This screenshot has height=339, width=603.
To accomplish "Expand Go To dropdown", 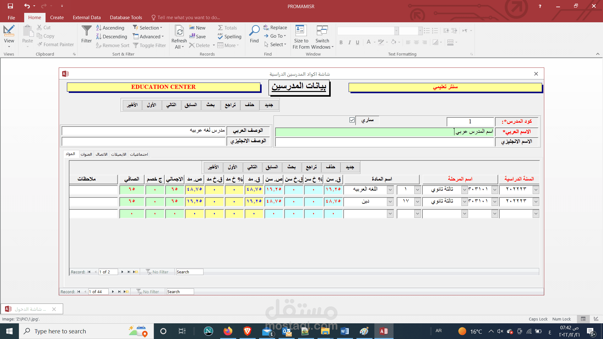I will [x=275, y=36].
